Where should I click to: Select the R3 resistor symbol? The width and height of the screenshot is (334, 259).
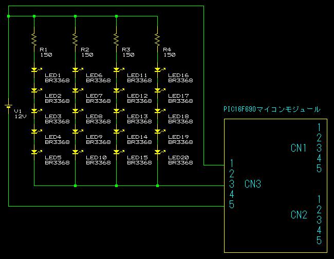pyautogui.click(x=116, y=40)
